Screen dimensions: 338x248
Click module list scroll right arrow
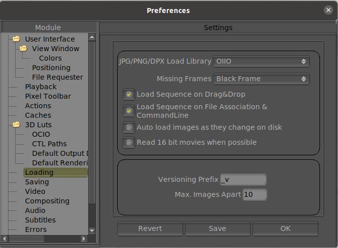pos(84,238)
